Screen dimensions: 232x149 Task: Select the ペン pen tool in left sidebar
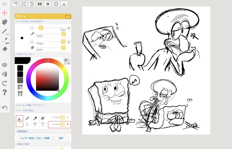(x=5, y=31)
